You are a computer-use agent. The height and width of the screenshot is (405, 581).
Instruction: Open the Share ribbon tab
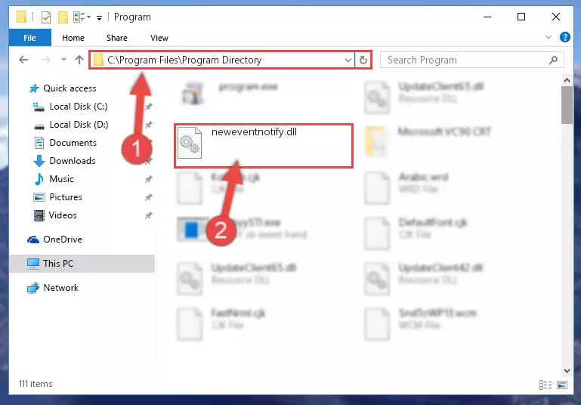116,38
